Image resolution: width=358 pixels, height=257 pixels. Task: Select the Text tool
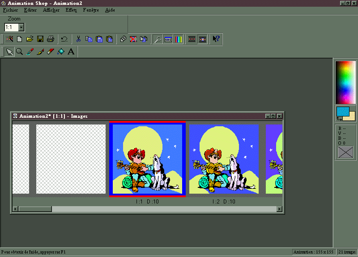71,52
